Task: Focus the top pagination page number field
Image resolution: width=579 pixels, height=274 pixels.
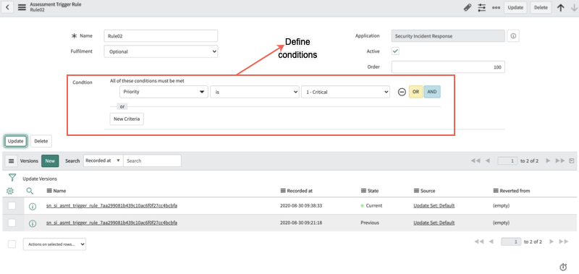Action: point(508,160)
